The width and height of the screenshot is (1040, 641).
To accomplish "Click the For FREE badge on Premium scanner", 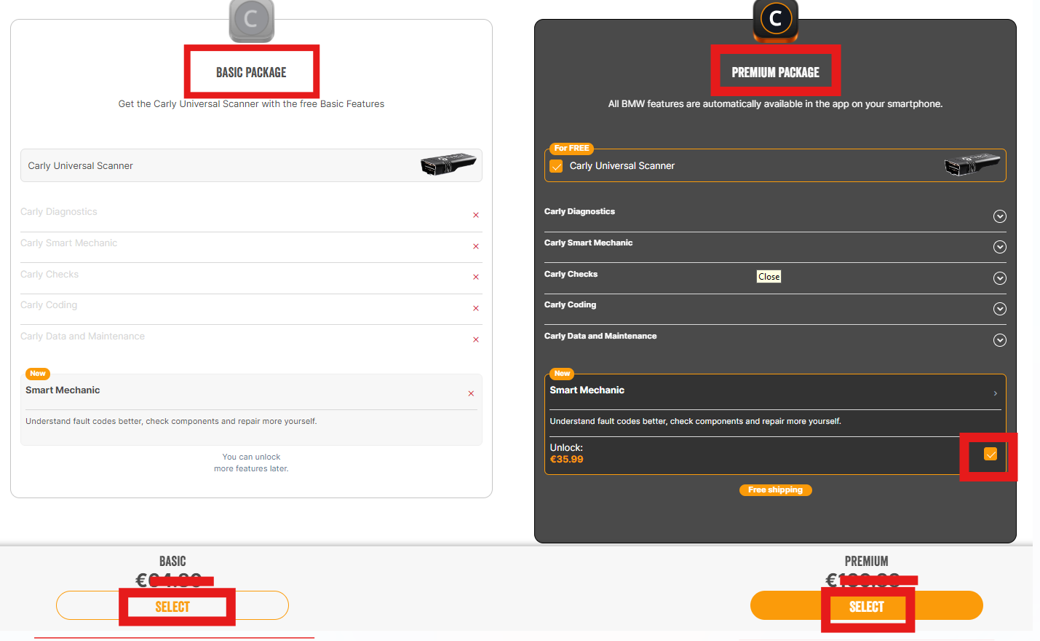I will (571, 149).
